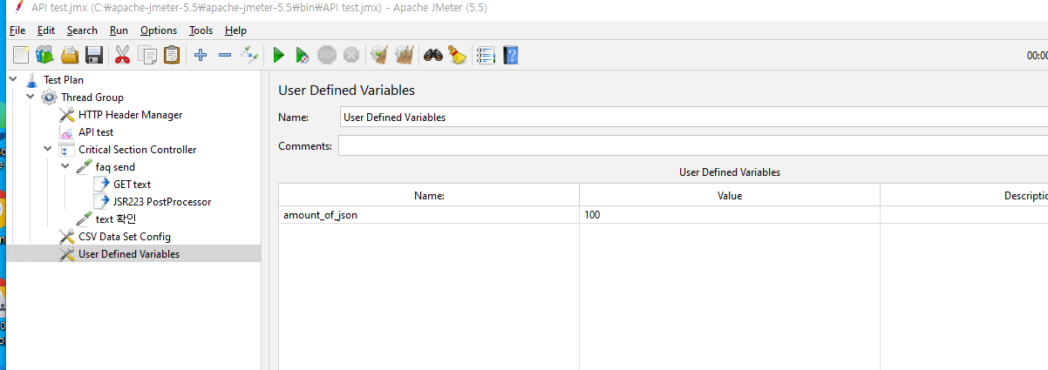This screenshot has height=370, width=1048.
Task: Select the API test listener item
Action: pyautogui.click(x=95, y=131)
